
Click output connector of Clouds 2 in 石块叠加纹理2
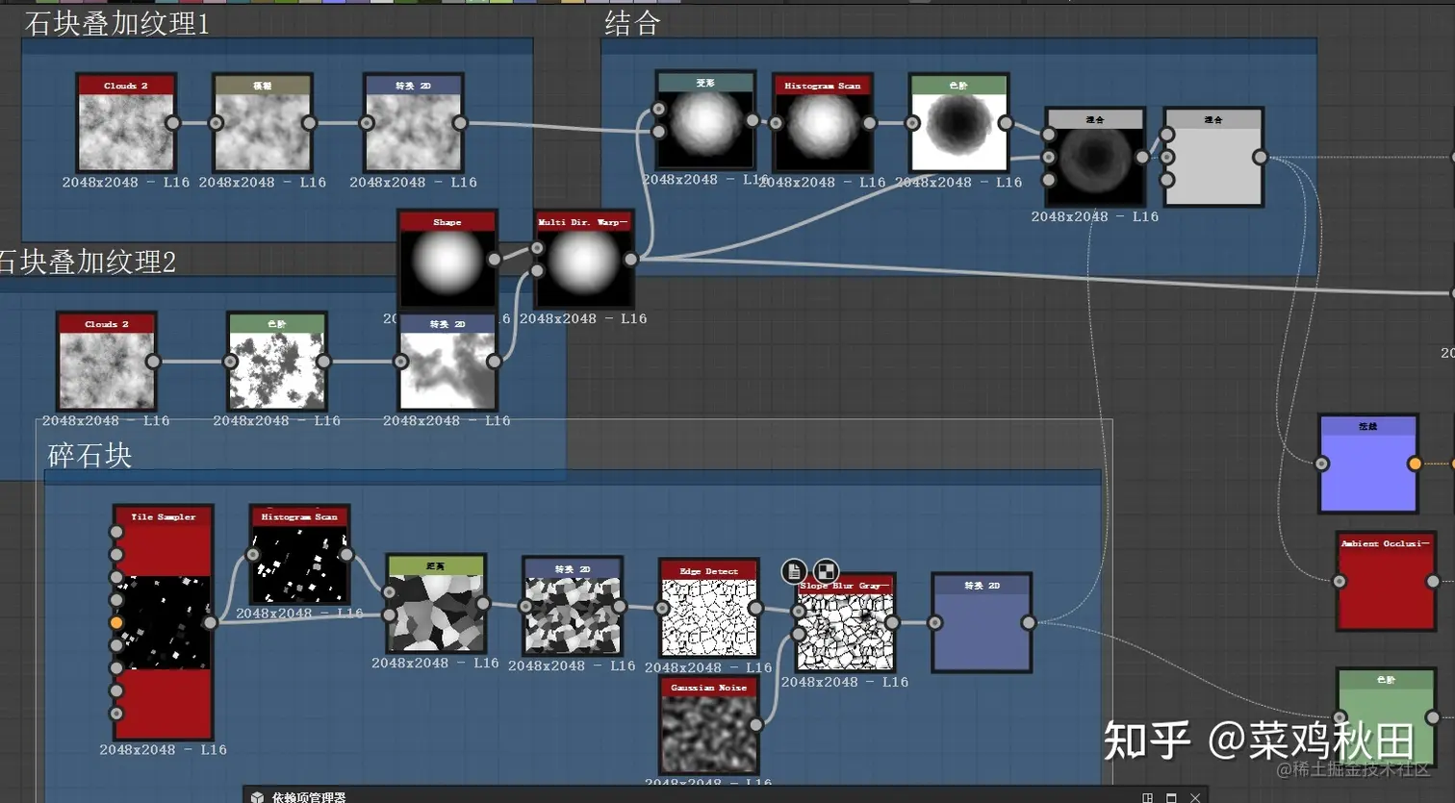(x=153, y=362)
